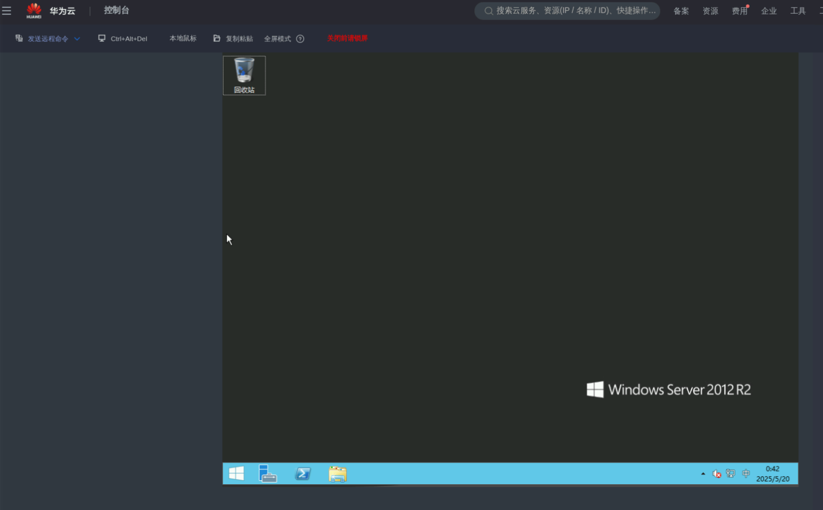Viewport: 823px width, 510px height.
Task: Click the 回收站 recycle bin icon
Action: coord(244,75)
